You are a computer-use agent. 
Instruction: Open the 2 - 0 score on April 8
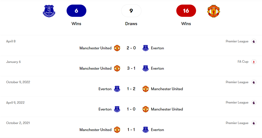tap(131, 48)
